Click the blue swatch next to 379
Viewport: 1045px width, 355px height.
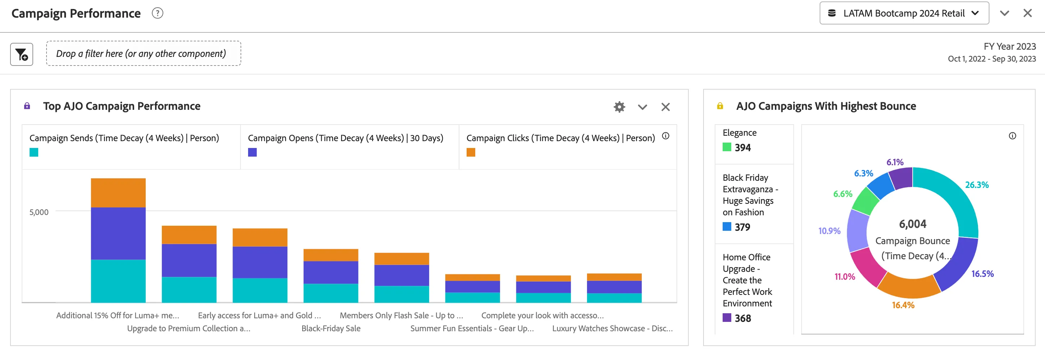pyautogui.click(x=727, y=227)
